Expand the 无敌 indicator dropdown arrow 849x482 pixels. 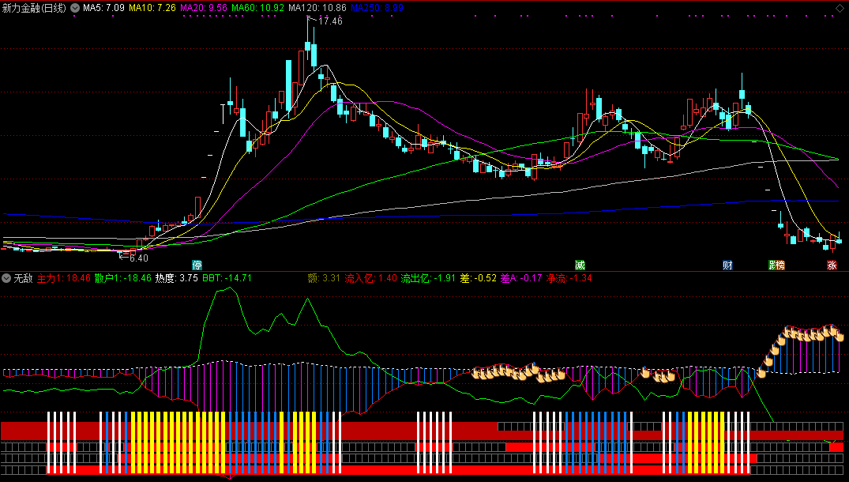[6, 278]
